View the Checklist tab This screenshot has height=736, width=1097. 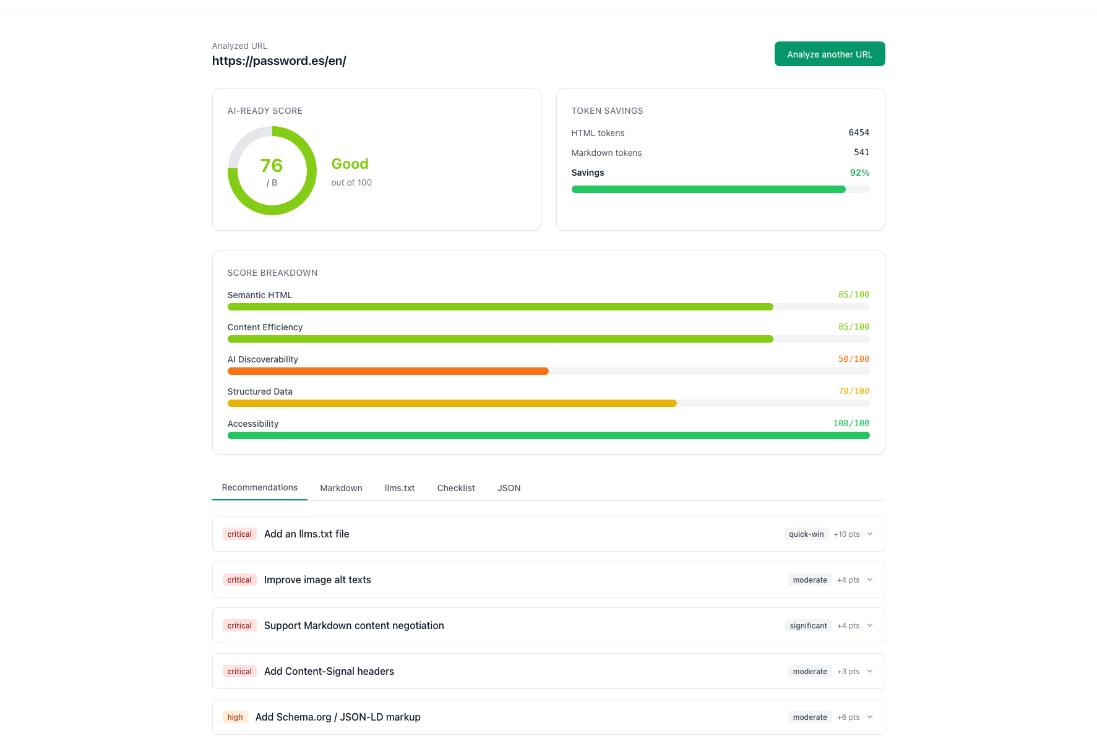[456, 488]
